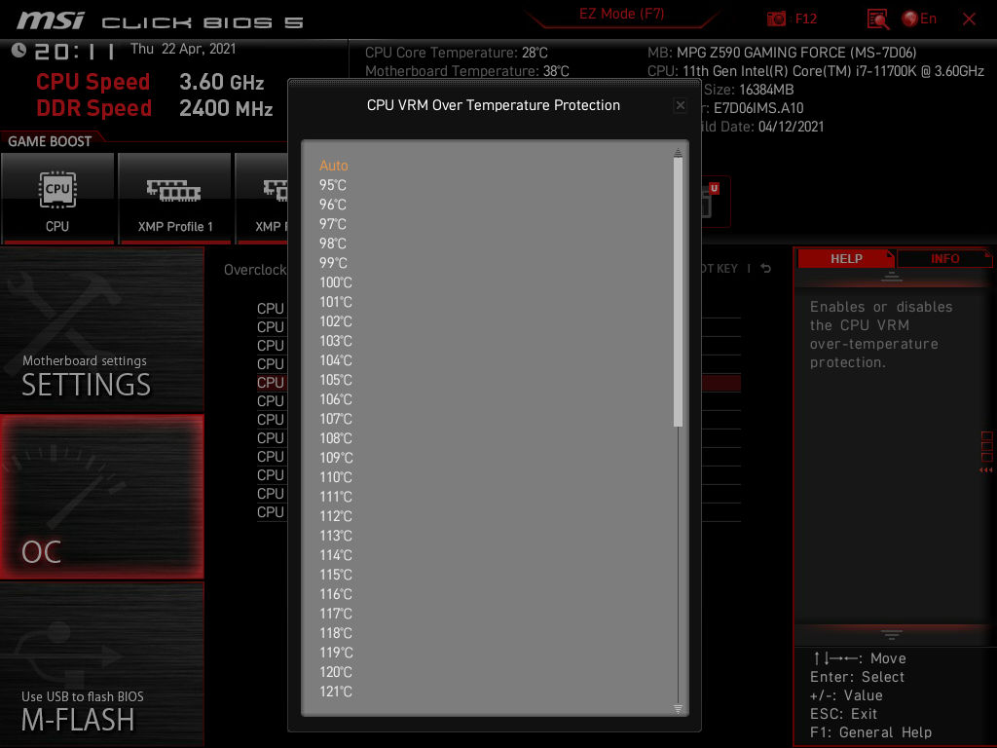
Task: Close the CPU VRM Over Temperature Protection popup
Action: [681, 105]
